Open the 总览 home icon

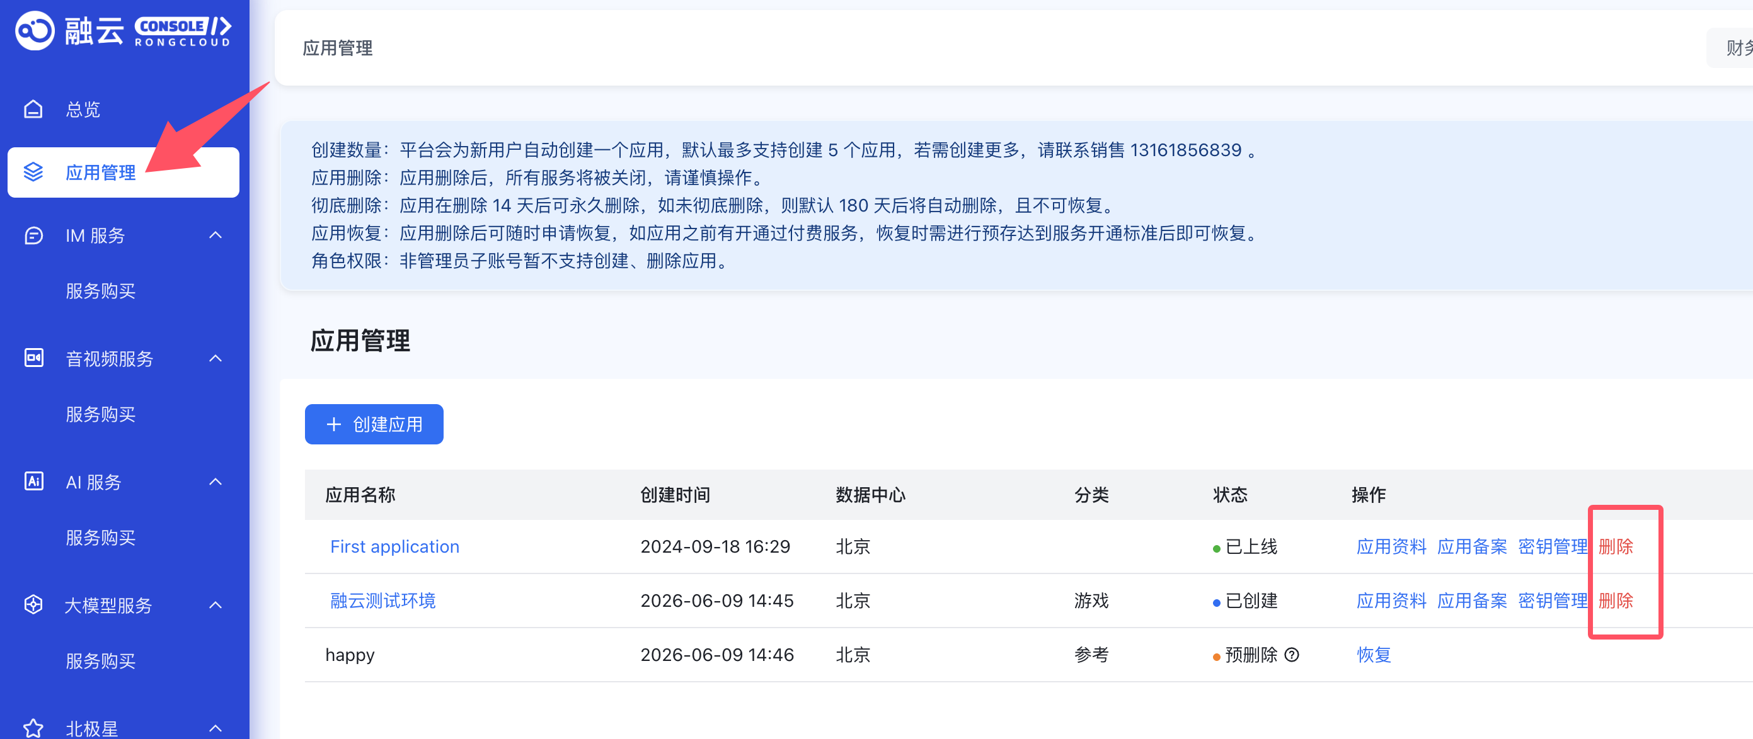tap(33, 110)
